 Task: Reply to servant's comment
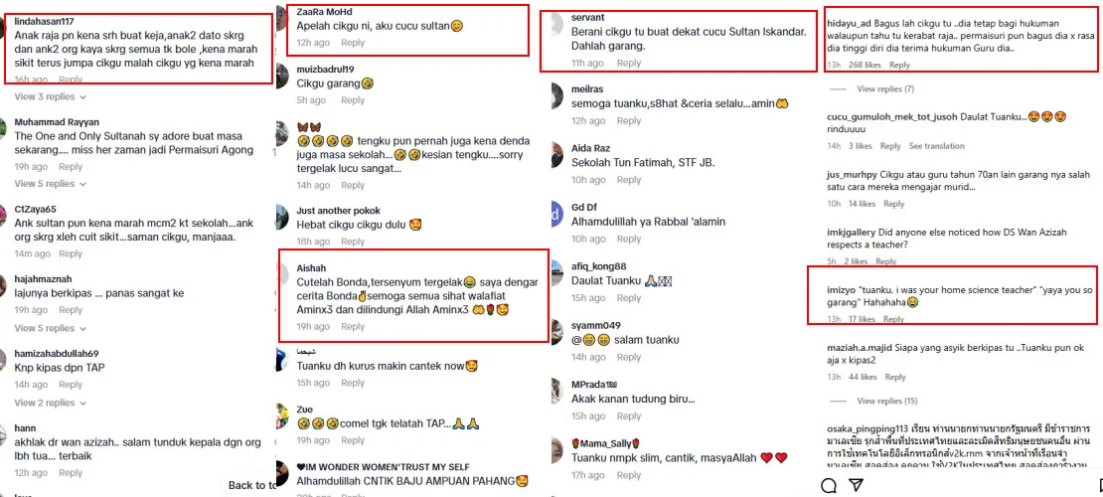(629, 64)
